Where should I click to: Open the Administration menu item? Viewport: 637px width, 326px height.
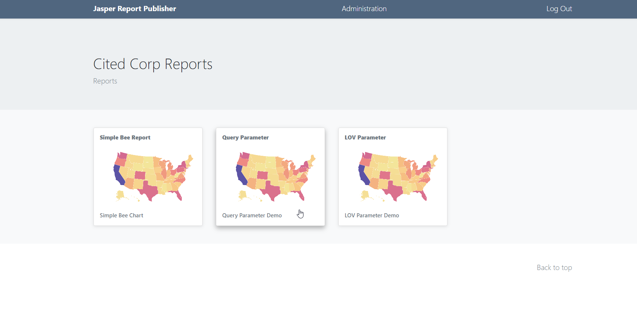tap(364, 9)
